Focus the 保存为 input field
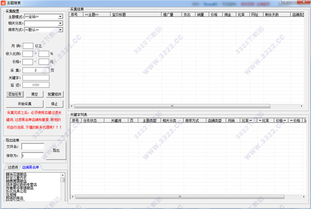This screenshot has height=209, width=311. tap(33, 156)
